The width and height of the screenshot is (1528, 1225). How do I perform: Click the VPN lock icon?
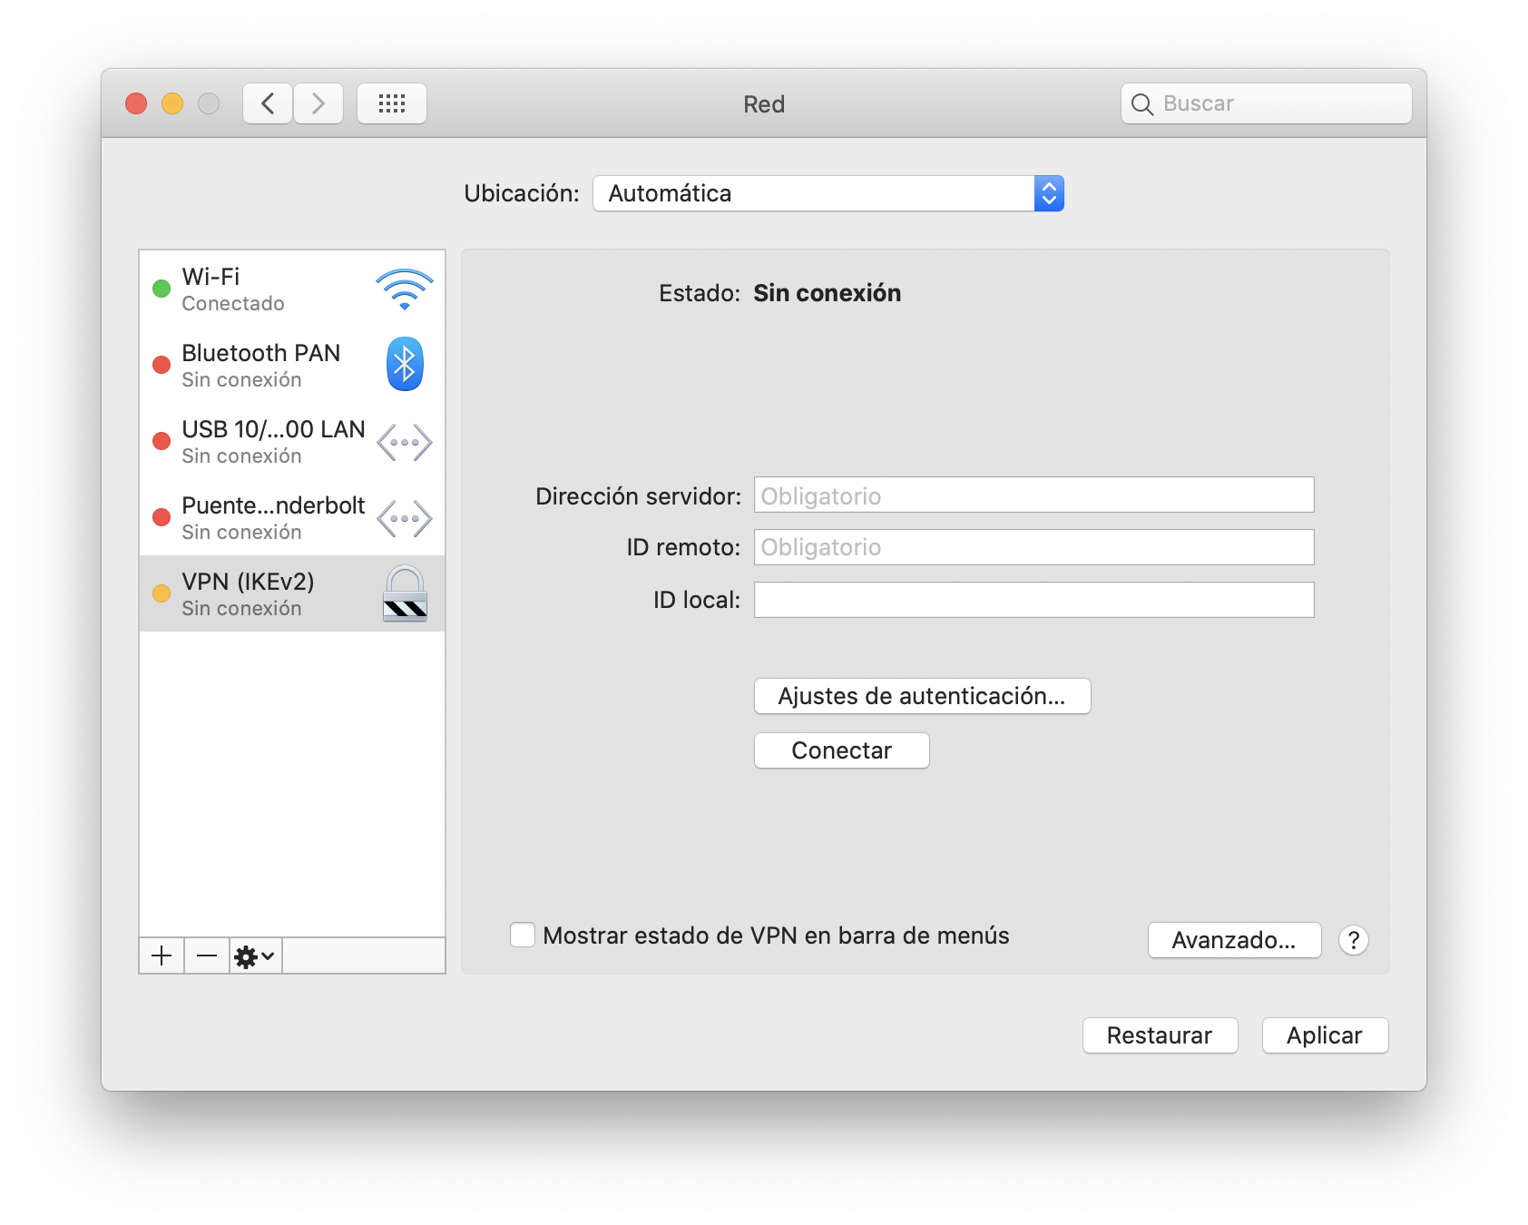(404, 594)
